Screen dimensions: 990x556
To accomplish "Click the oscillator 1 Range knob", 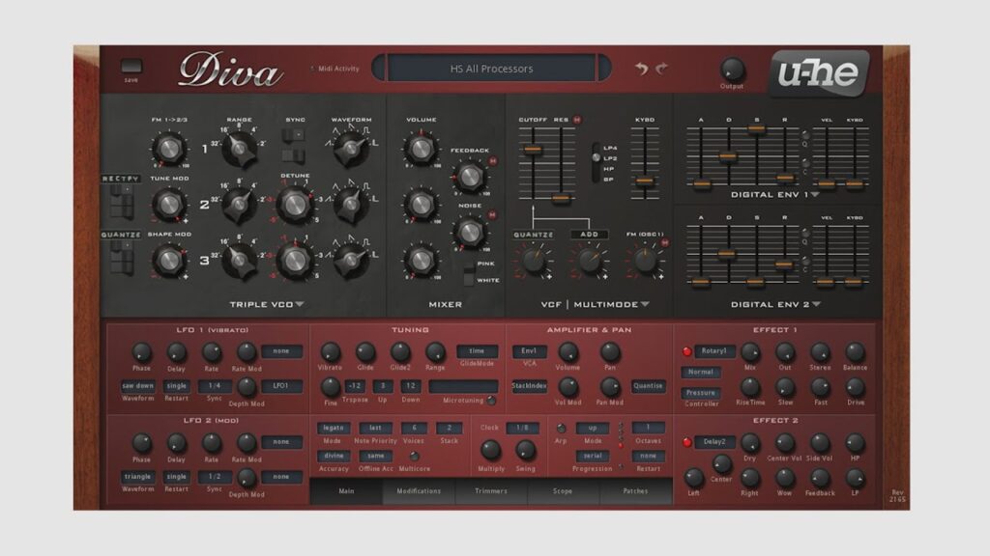I will pyautogui.click(x=240, y=148).
